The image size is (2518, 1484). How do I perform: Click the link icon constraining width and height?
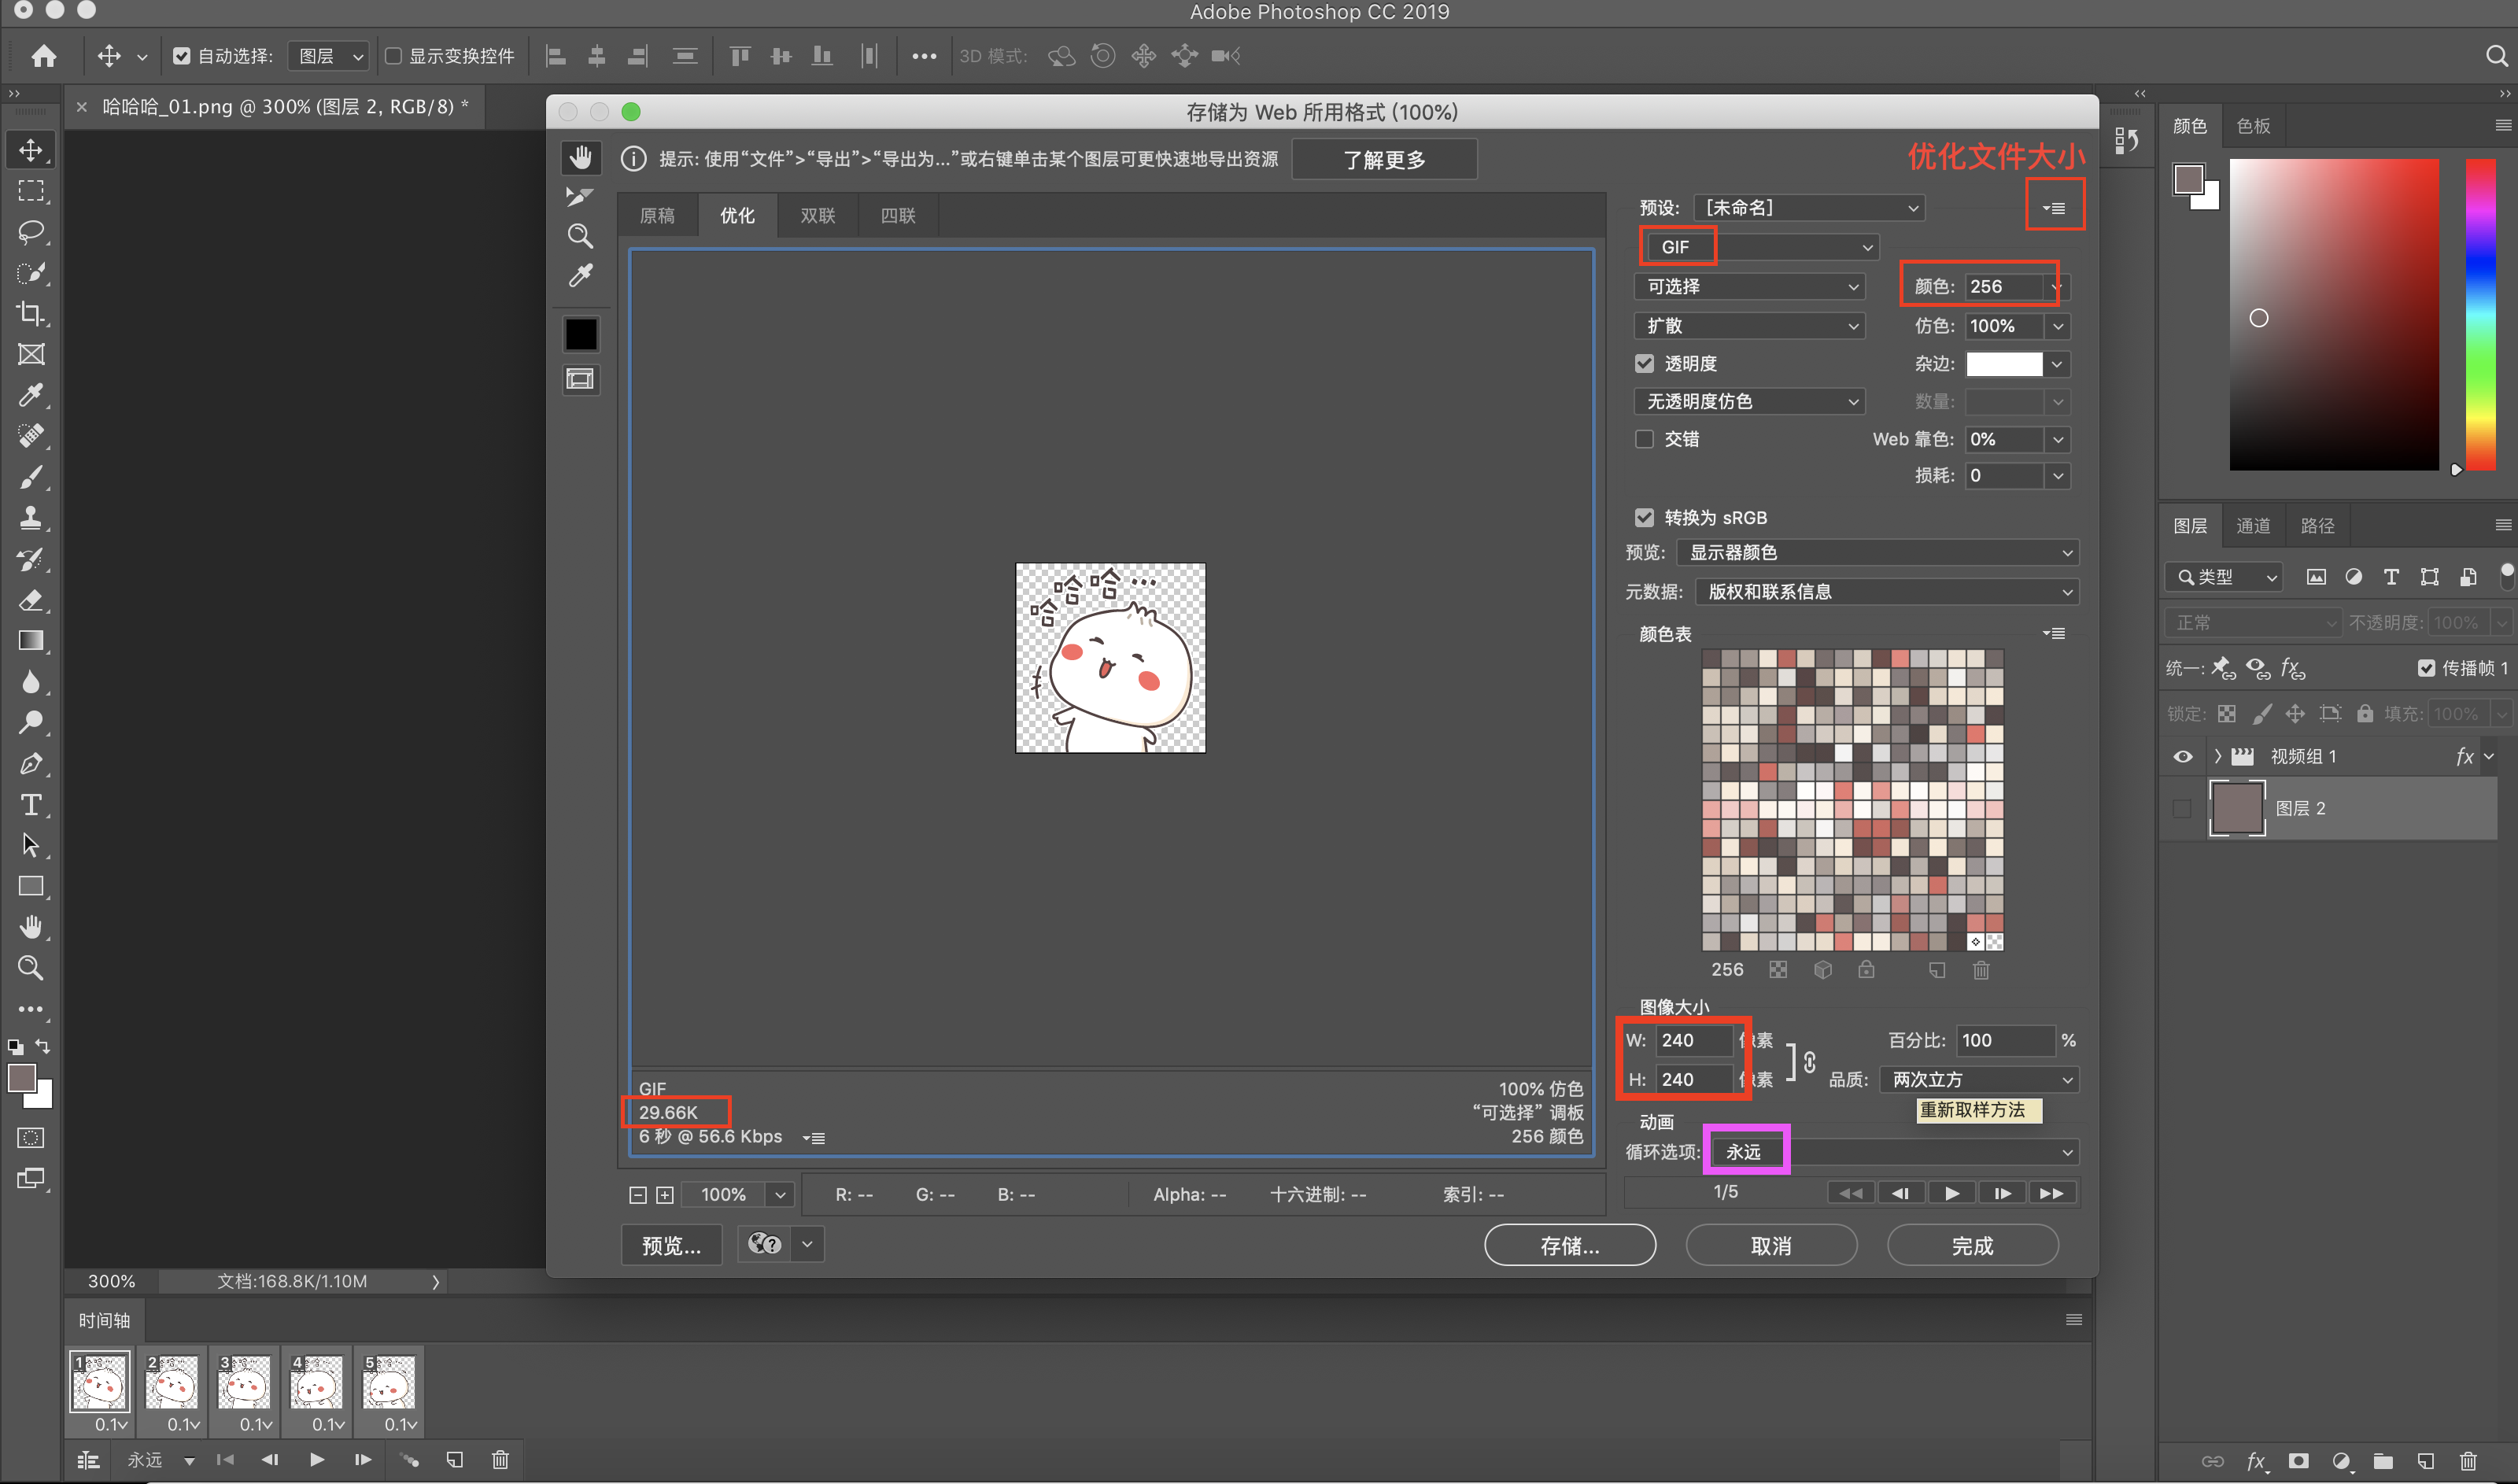1809,1062
